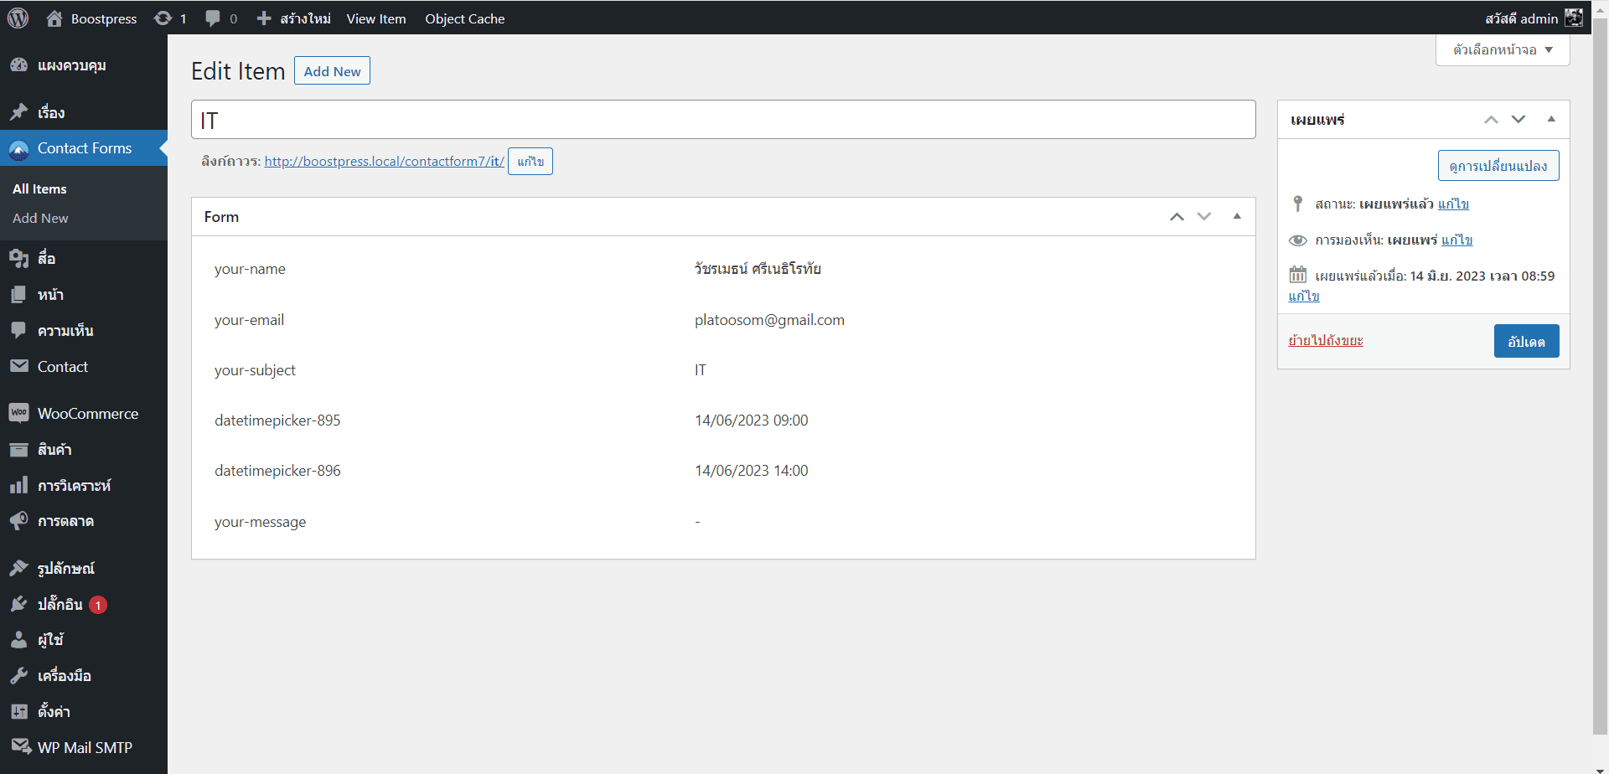The width and height of the screenshot is (1609, 774).
Task: Click the admin user avatar
Action: pos(1573,18)
